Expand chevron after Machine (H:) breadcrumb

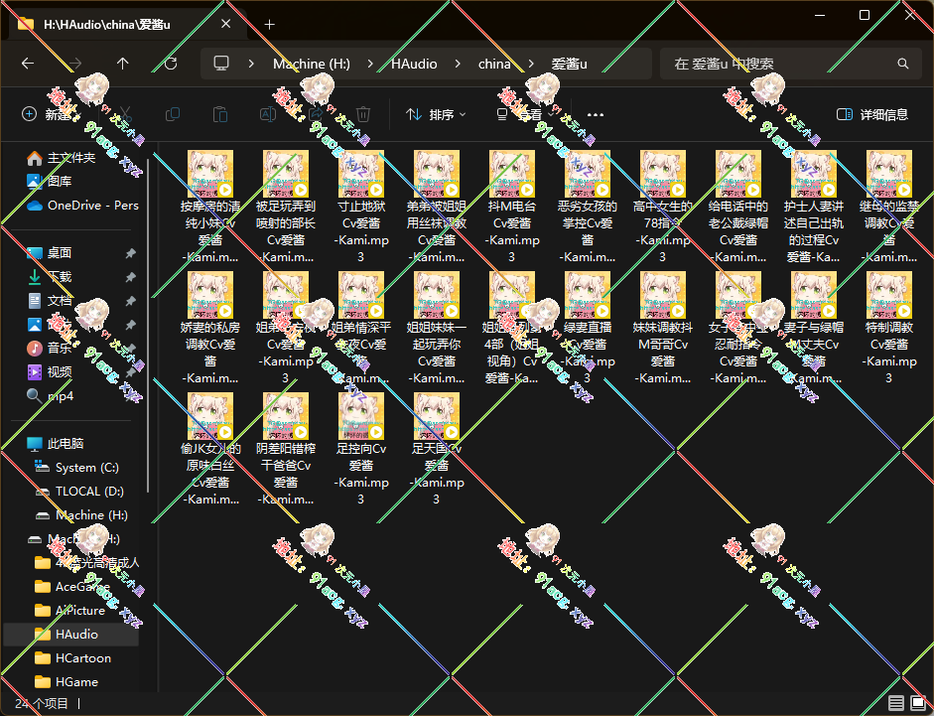point(370,64)
